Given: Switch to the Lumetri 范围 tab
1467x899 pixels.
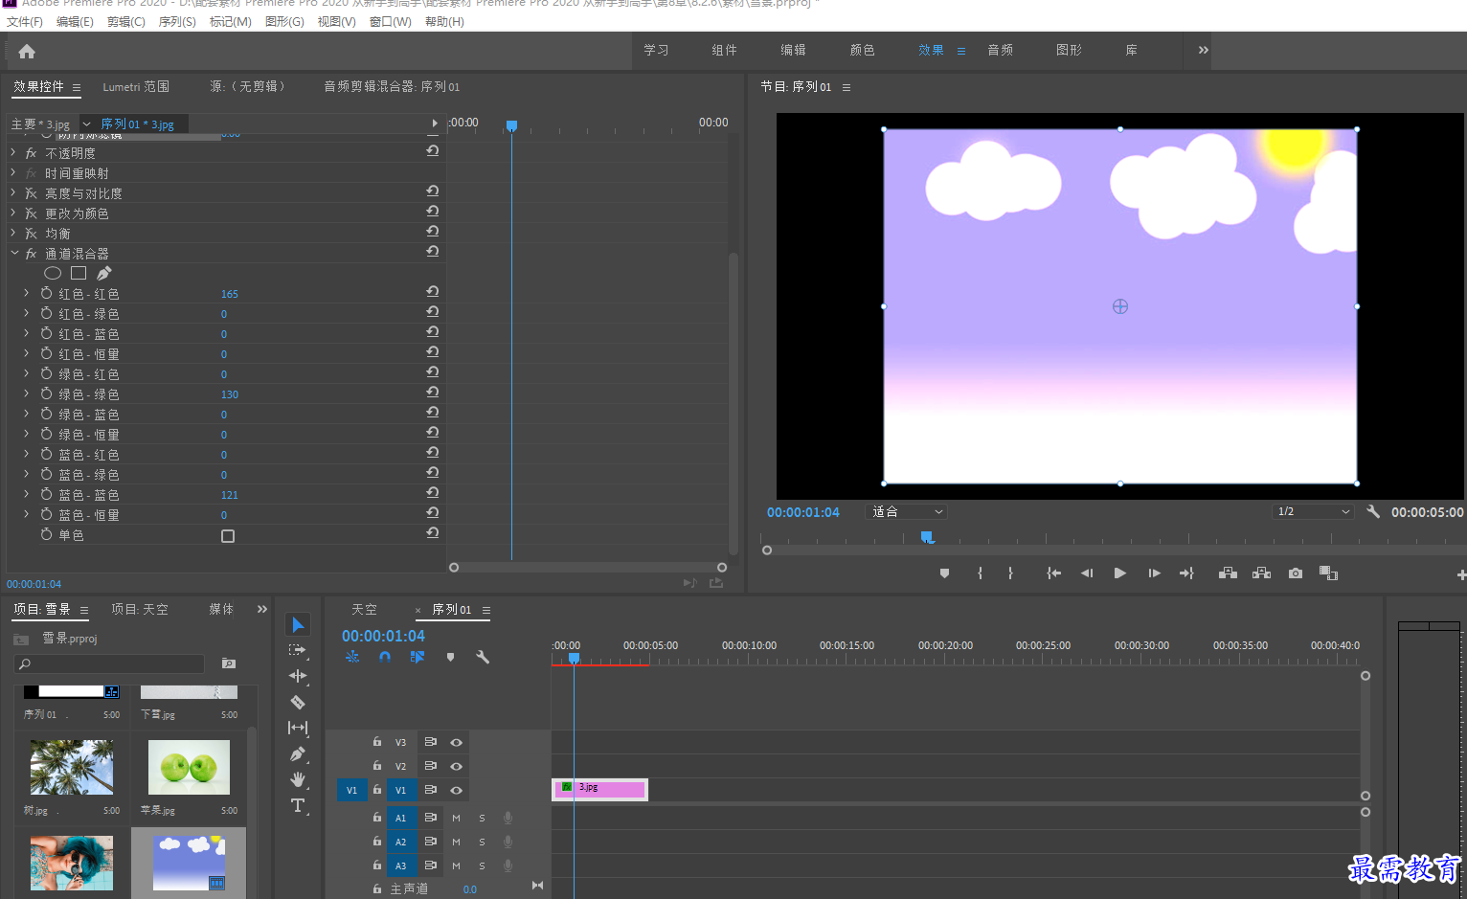Looking at the screenshot, I should coord(136,86).
